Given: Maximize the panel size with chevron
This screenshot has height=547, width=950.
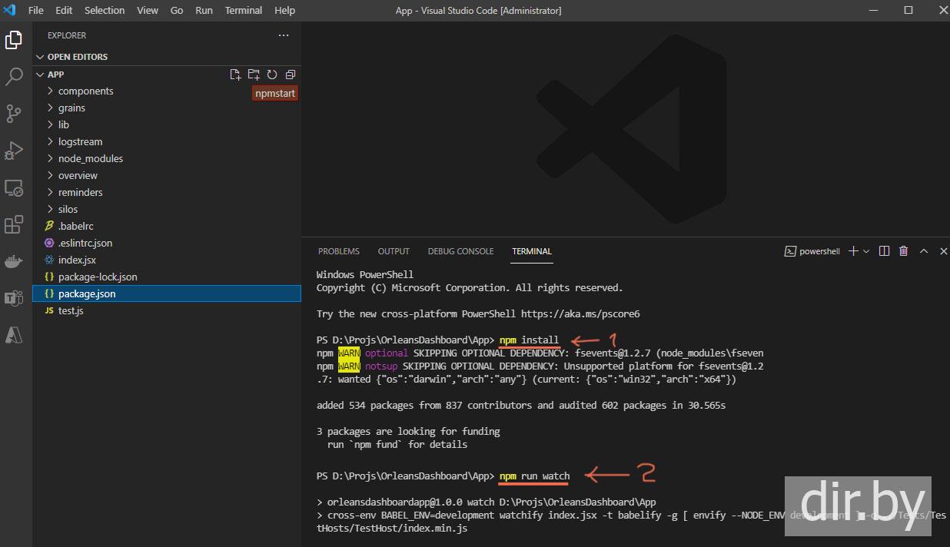Looking at the screenshot, I should pyautogui.click(x=924, y=251).
